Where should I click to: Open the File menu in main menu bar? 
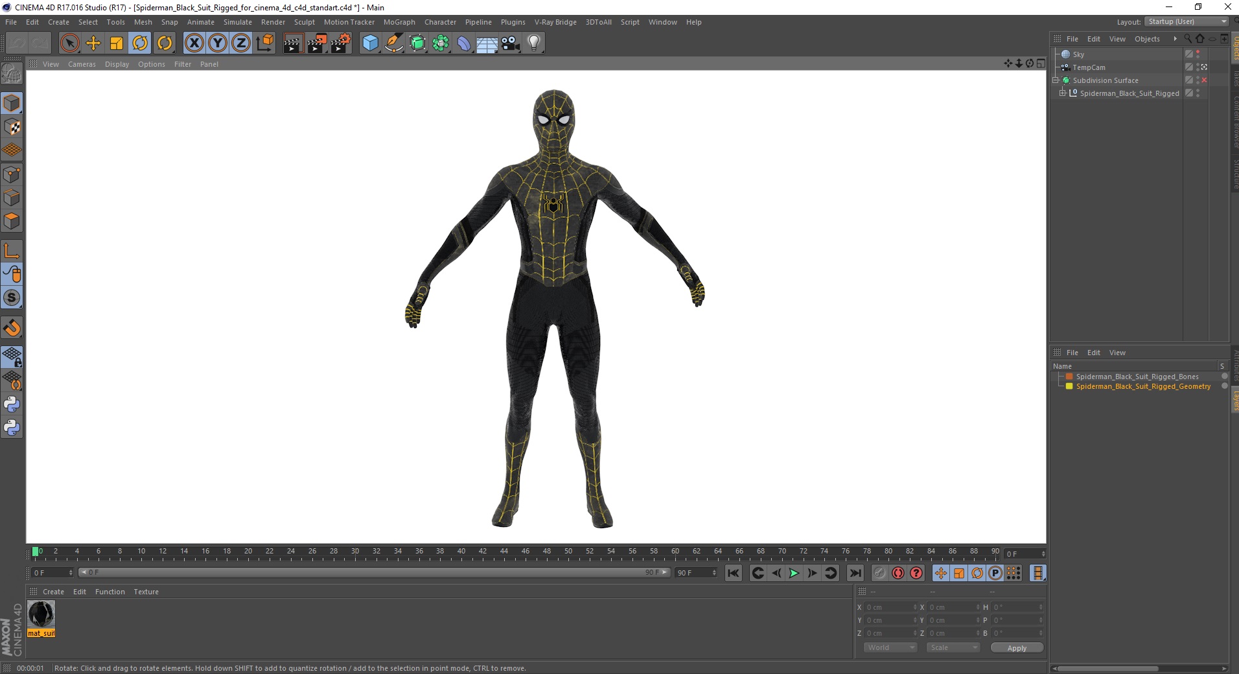click(x=11, y=22)
